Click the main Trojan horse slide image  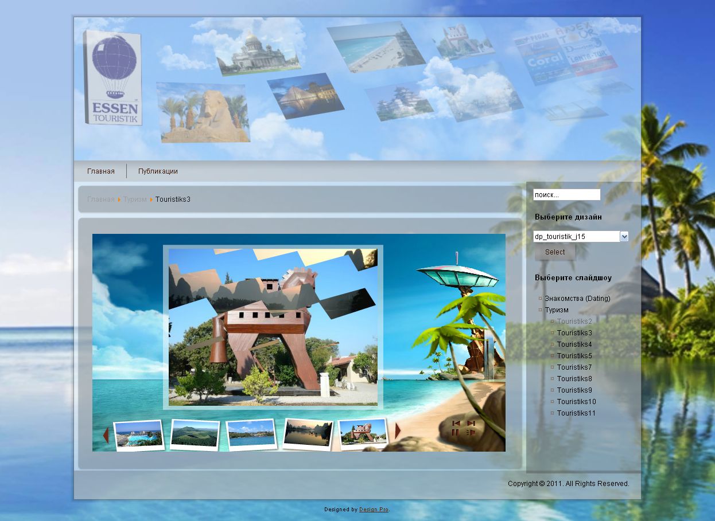(x=273, y=327)
